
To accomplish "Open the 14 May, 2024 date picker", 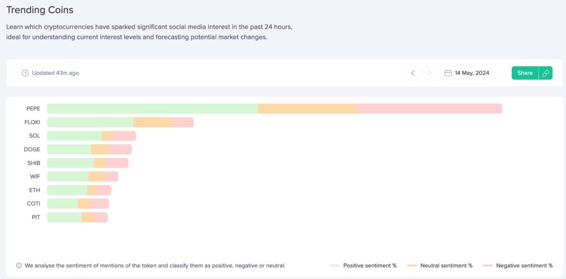I will [x=467, y=73].
